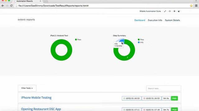Screen dimensions: 199x111
Task: Click PASS badge for iPhone Mobile Testing
Action: [174, 98]
